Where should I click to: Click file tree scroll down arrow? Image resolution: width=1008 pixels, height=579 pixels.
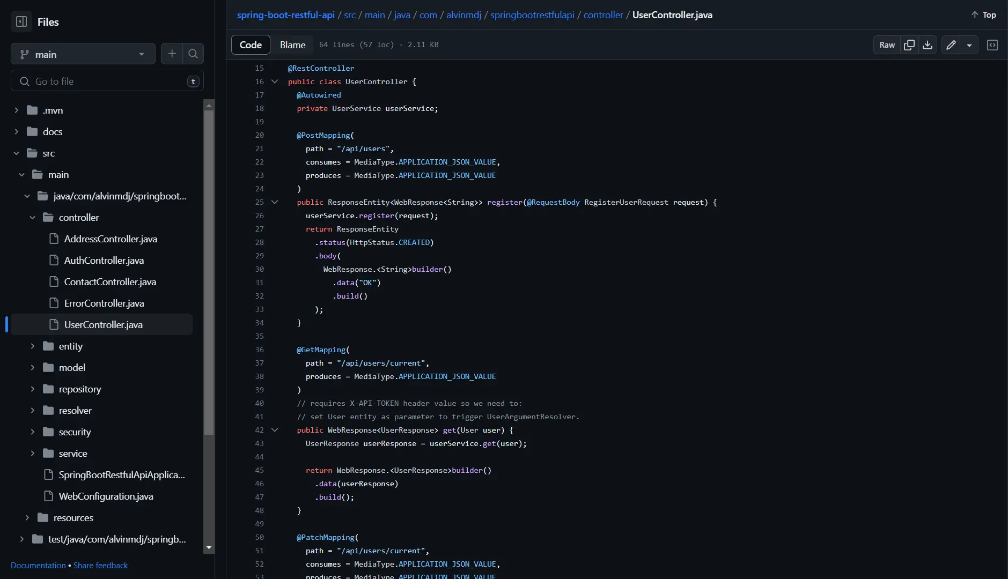[209, 548]
